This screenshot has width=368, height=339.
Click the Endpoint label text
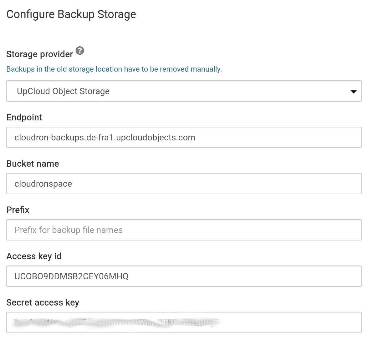click(24, 117)
